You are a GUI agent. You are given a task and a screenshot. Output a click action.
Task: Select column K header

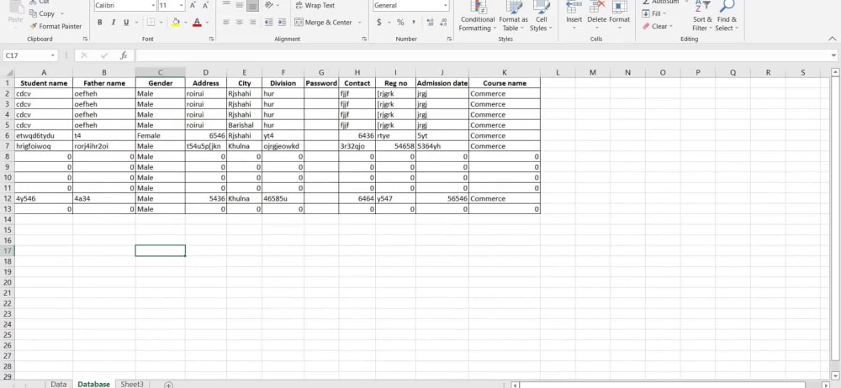pyautogui.click(x=504, y=72)
